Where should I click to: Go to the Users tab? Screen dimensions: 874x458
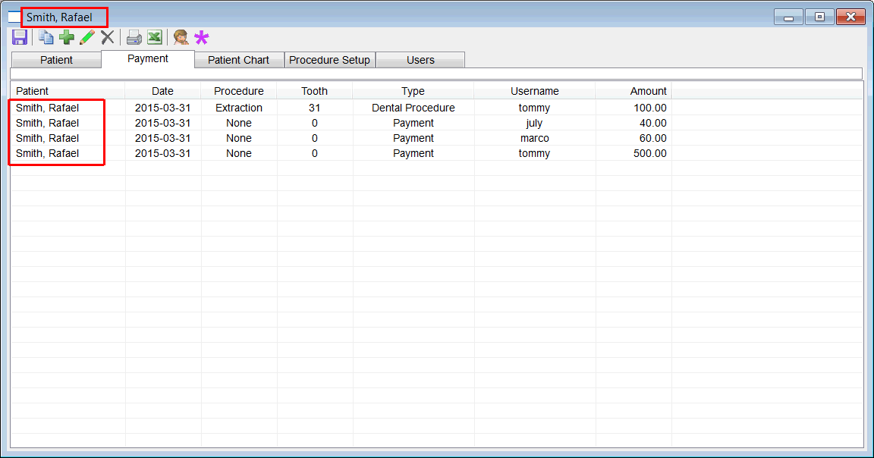click(x=420, y=60)
